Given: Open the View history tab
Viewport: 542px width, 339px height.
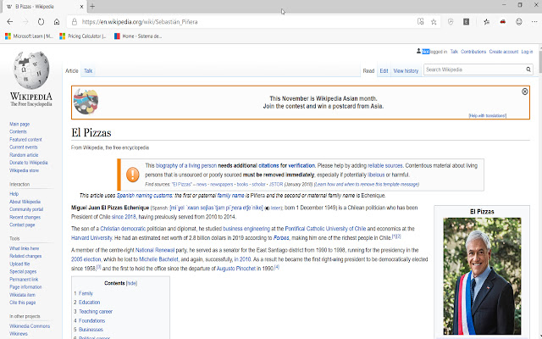Looking at the screenshot, I should 406,71.
